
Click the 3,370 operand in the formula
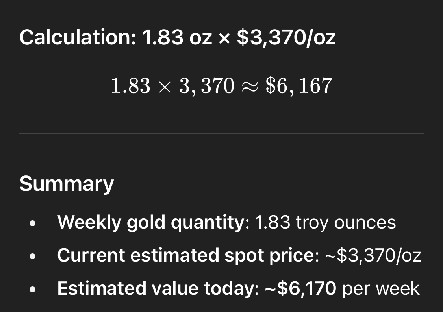tap(207, 86)
